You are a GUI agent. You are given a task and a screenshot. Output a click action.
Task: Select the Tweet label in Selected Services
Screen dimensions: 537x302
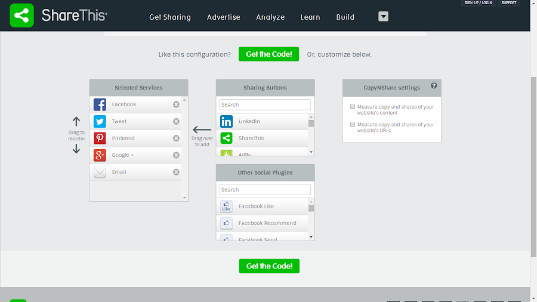coord(119,121)
